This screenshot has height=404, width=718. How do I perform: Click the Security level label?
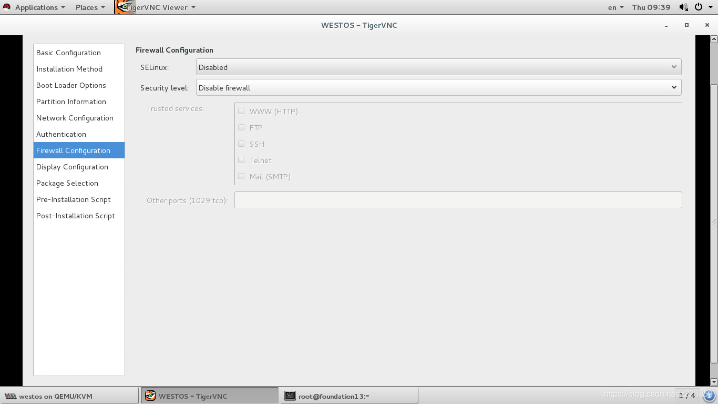point(165,88)
